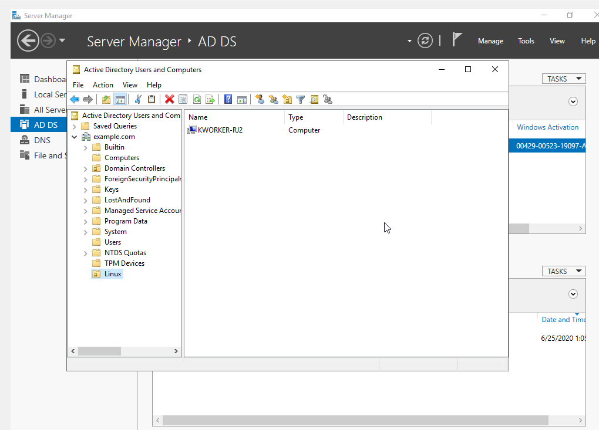Click Server Manager forward arrow button
The image size is (599, 430).
[x=48, y=40]
